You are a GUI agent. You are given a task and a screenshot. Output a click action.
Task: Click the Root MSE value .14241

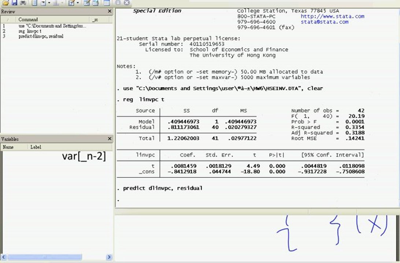point(355,138)
